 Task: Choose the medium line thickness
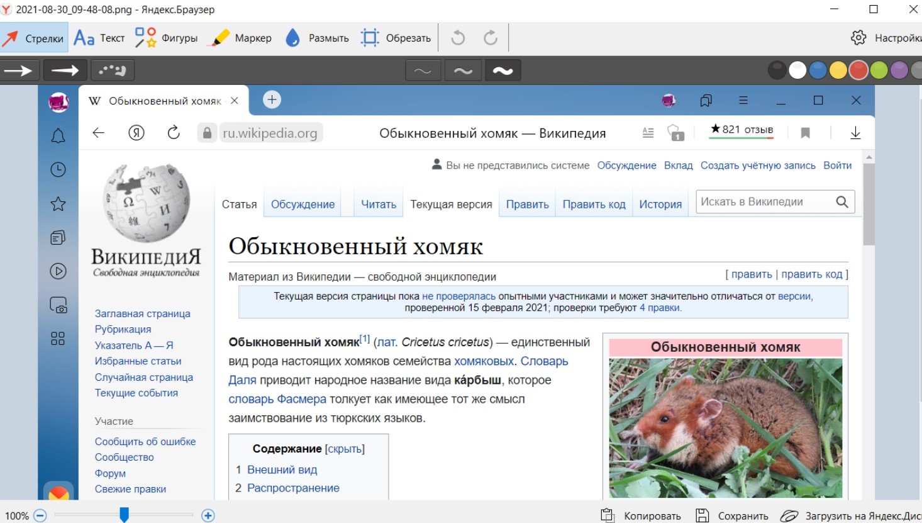coord(463,70)
